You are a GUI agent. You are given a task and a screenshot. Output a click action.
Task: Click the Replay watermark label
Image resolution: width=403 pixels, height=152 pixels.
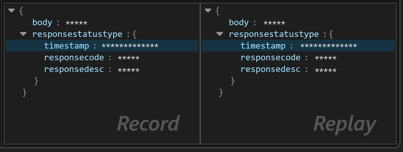coord(345,124)
